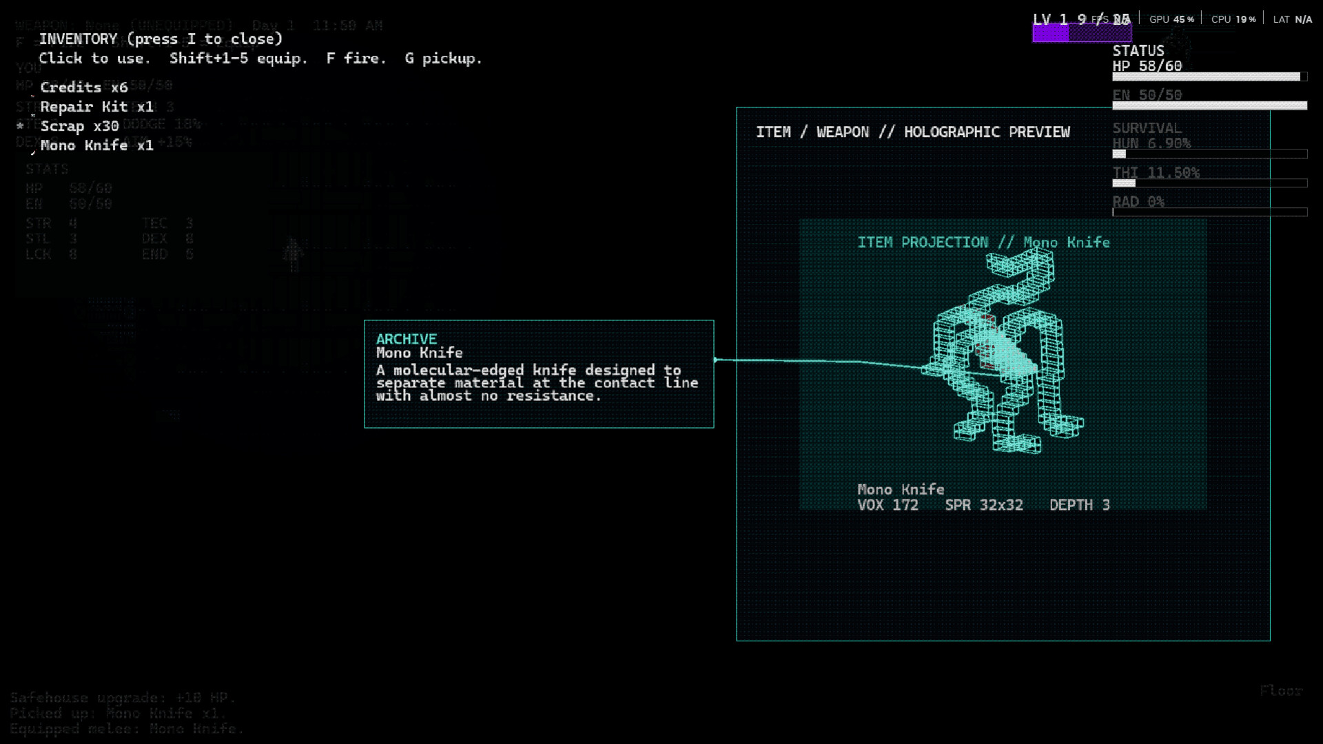Click the VOX 172 stat label
Viewport: 1323px width, 744px height.
pyautogui.click(x=888, y=505)
